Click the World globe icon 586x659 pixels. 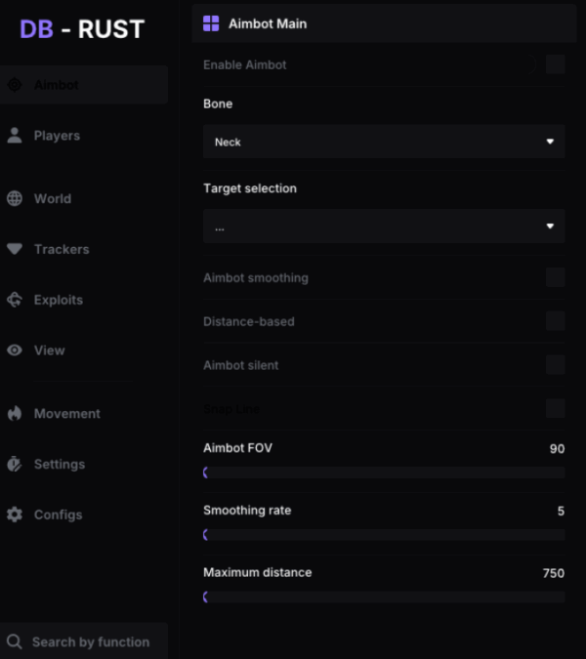(15, 198)
